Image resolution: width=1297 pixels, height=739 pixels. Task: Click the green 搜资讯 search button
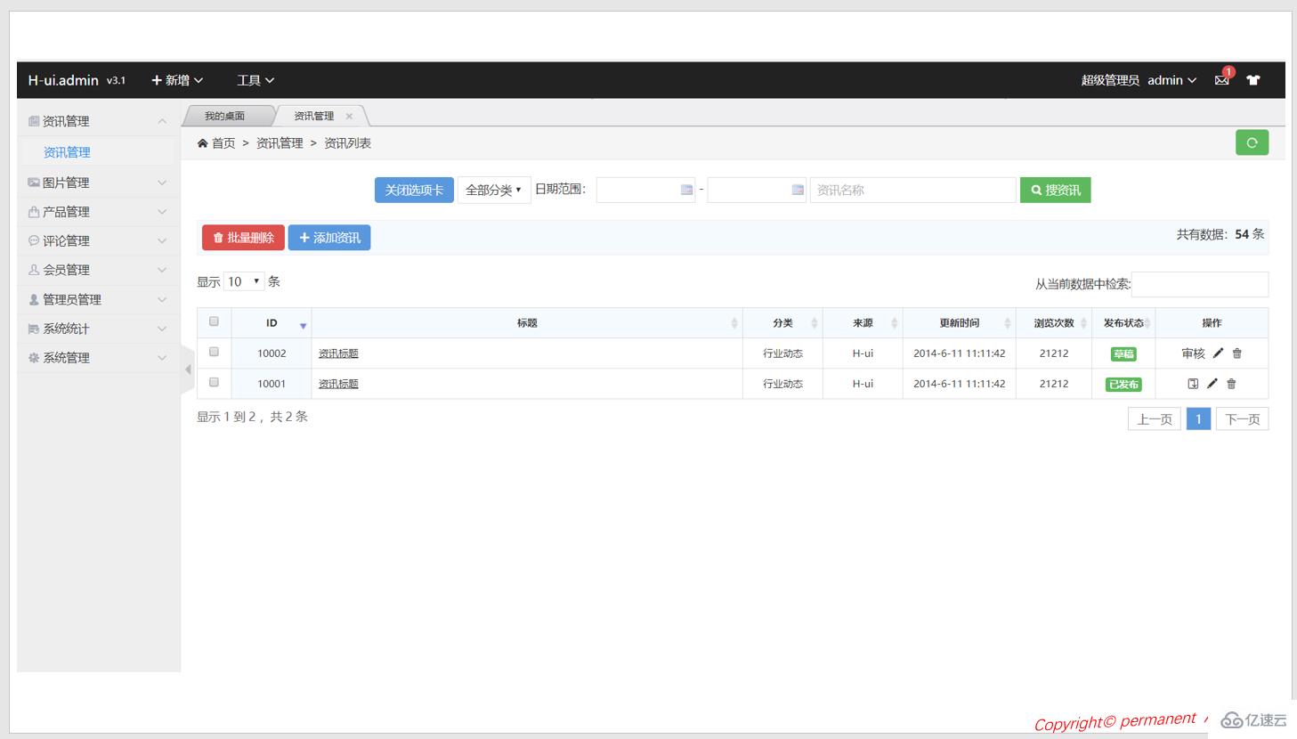[x=1055, y=190]
